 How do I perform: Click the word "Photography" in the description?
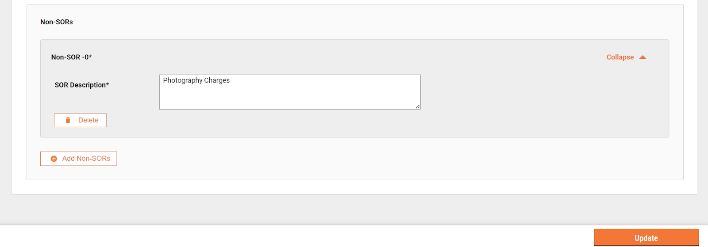[182, 80]
